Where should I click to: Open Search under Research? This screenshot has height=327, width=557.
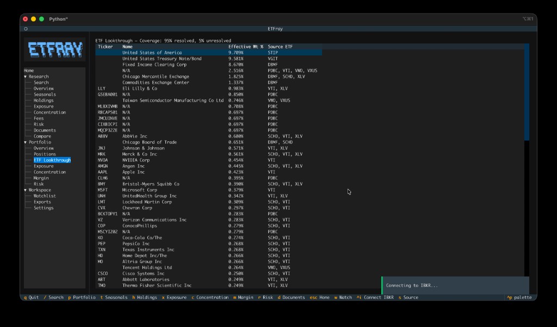pyautogui.click(x=41, y=82)
